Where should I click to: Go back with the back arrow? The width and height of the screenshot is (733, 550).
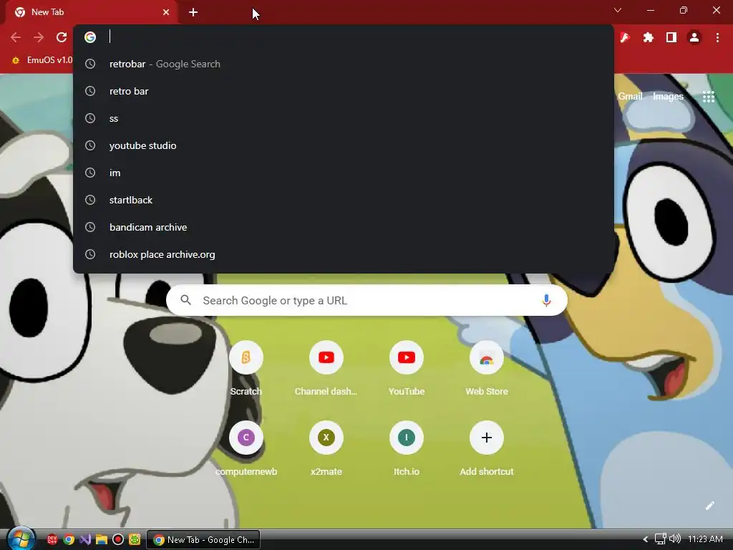coord(16,37)
